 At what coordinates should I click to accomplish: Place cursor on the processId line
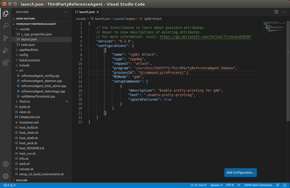[174, 73]
